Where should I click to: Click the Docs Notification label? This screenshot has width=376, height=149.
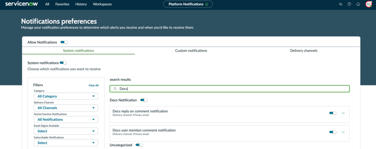click(x=123, y=100)
